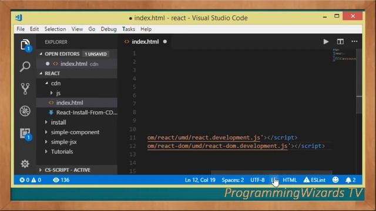Screen dimensions: 376x211
Task: Maximize the Visual Studio Code window
Action: 337,16
